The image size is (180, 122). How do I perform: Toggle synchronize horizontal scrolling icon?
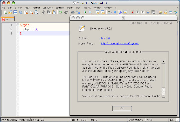click(x=102, y=12)
